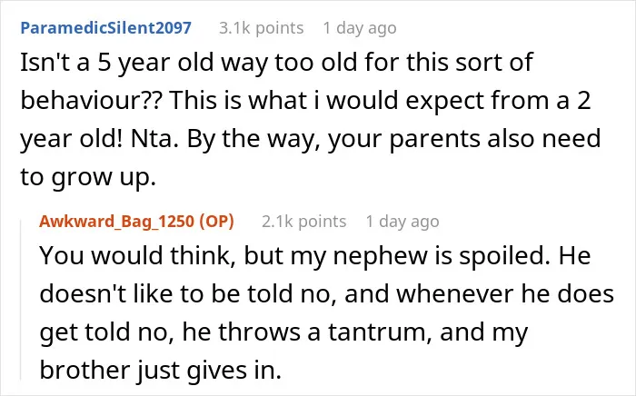Open Awkward_Bag_1250's user profile
The image size is (636, 396).
point(117,222)
